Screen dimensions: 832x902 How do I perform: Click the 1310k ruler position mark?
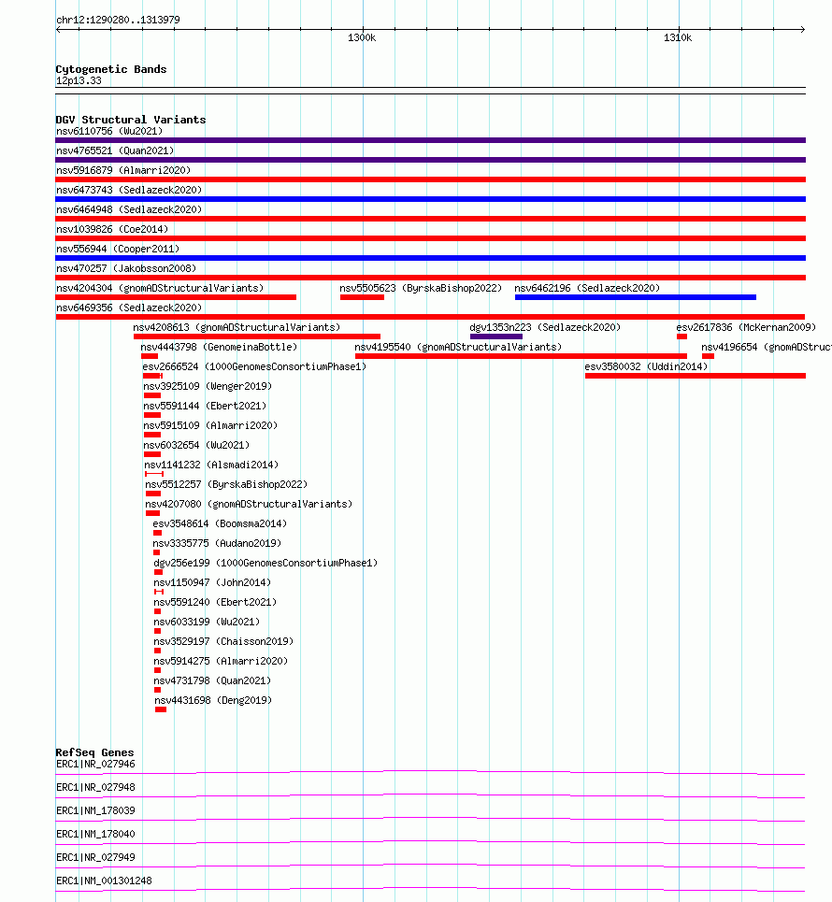click(x=678, y=37)
